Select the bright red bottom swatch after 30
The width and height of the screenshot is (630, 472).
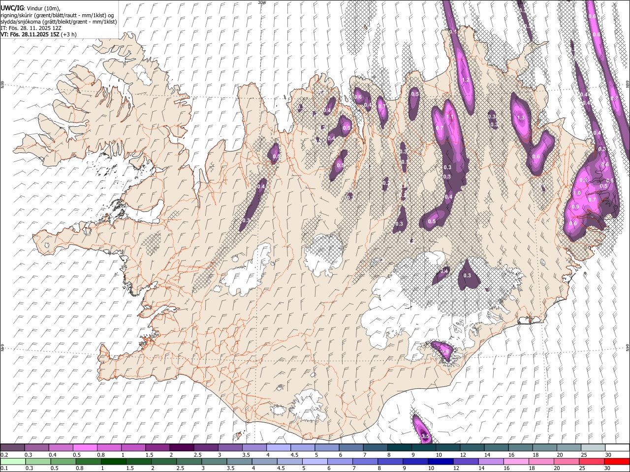[617, 461]
